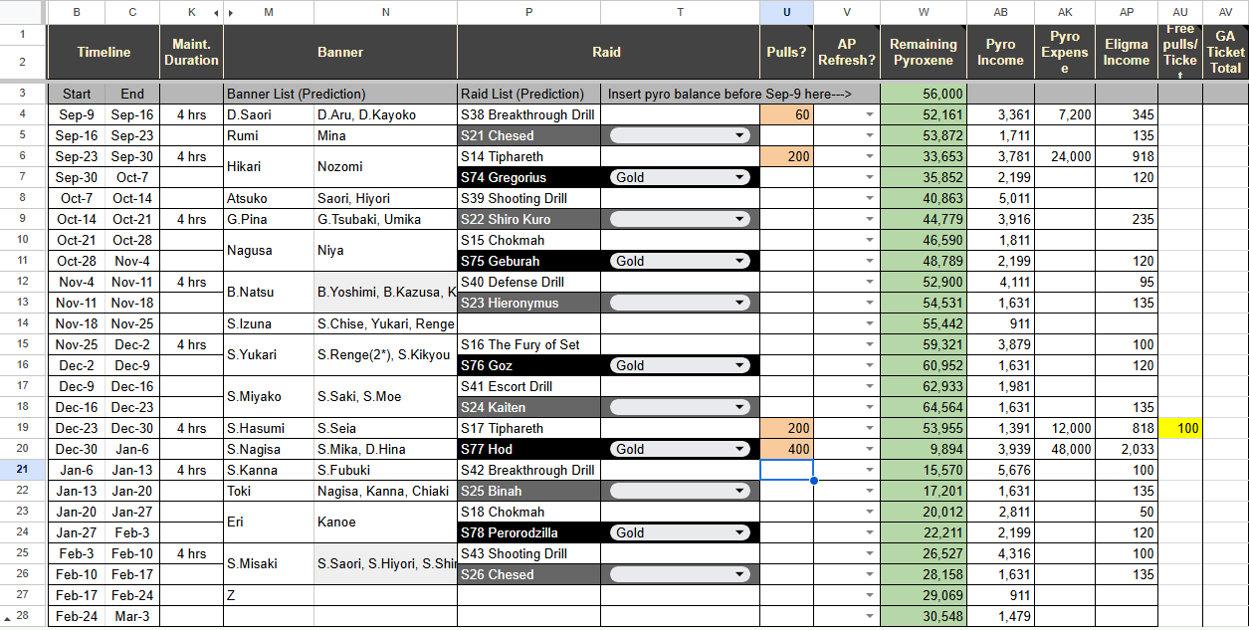The height and width of the screenshot is (630, 1249).
Task: Open the S25 Binah dropdown chip
Action: click(x=679, y=491)
